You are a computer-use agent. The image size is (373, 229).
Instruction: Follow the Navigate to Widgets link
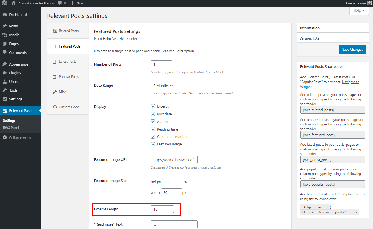pyautogui.click(x=330, y=84)
